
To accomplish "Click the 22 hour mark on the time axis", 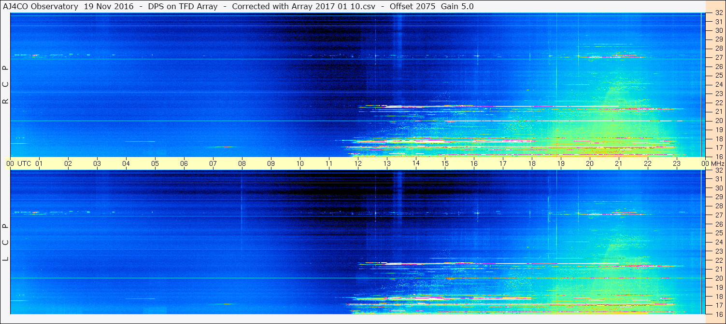I will pos(648,163).
